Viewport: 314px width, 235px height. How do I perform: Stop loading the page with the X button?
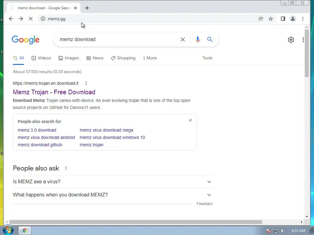pos(31,19)
